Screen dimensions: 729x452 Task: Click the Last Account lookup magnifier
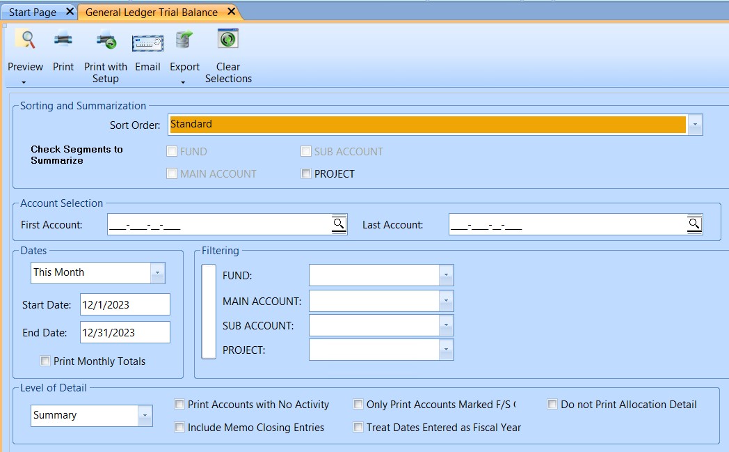694,223
